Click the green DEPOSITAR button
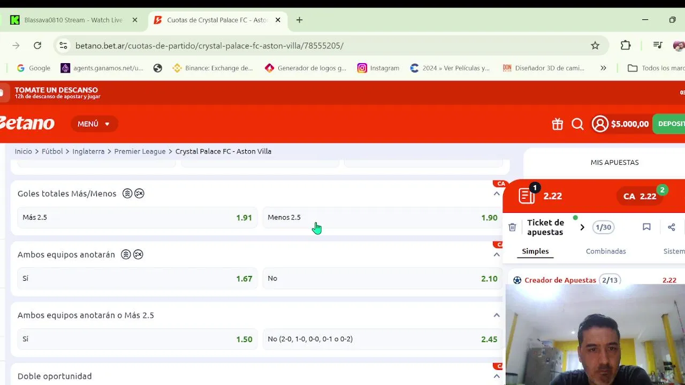The width and height of the screenshot is (685, 385). [669, 124]
